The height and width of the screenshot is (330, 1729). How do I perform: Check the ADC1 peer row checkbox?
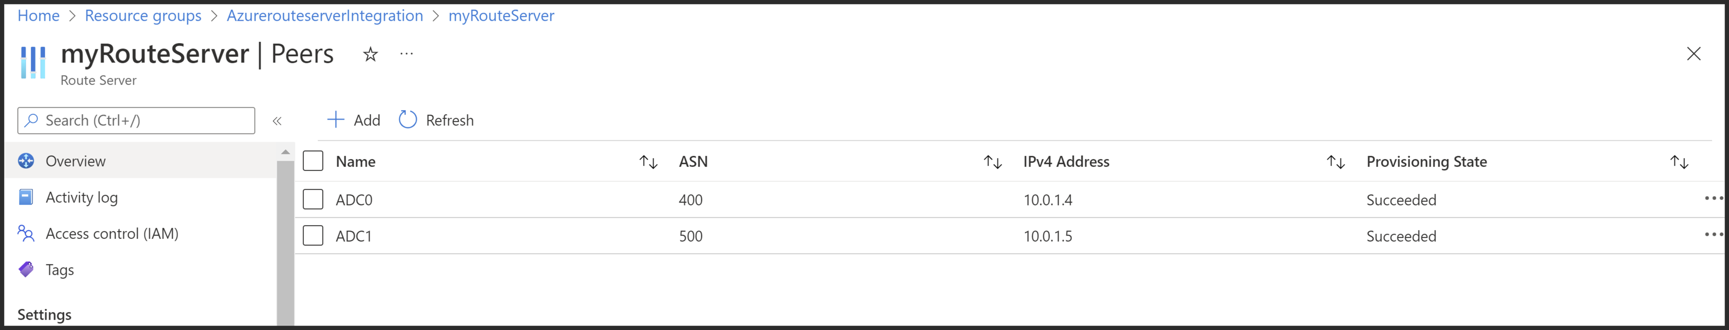point(313,235)
